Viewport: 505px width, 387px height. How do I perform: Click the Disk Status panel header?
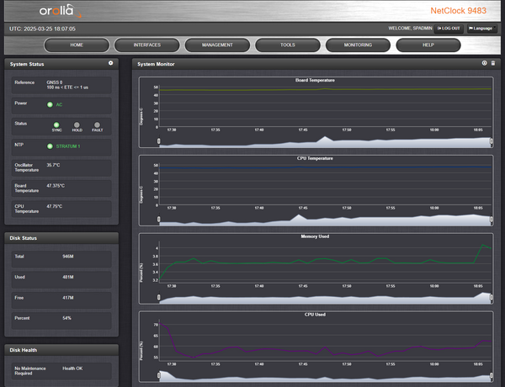coord(61,238)
